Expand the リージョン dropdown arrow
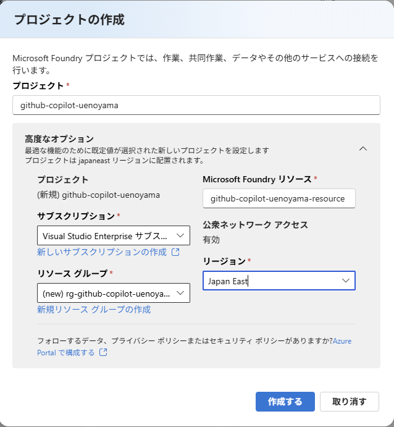The height and width of the screenshot is (427, 394). coord(346,281)
